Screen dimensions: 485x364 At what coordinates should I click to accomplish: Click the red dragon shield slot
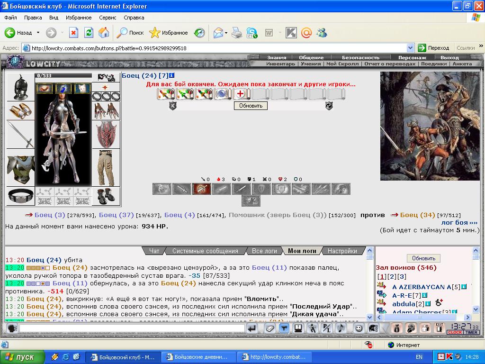[x=106, y=135]
